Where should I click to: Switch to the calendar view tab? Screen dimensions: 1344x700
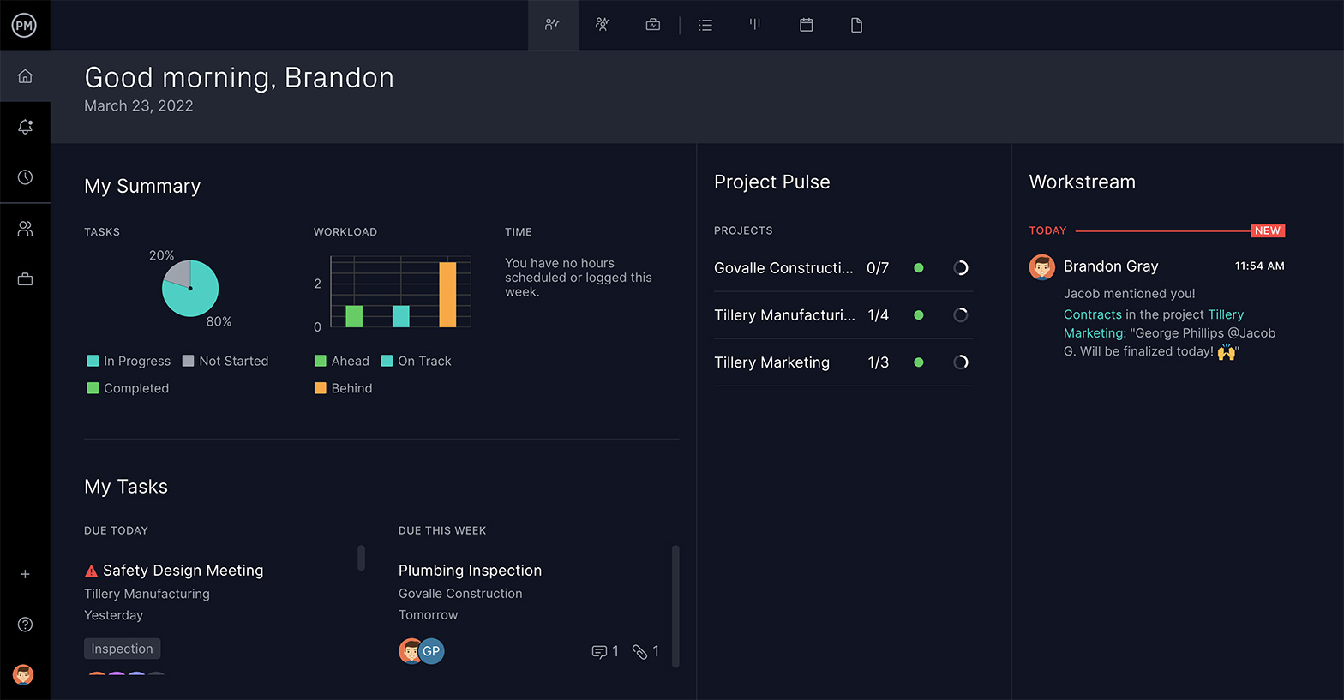[x=806, y=25]
